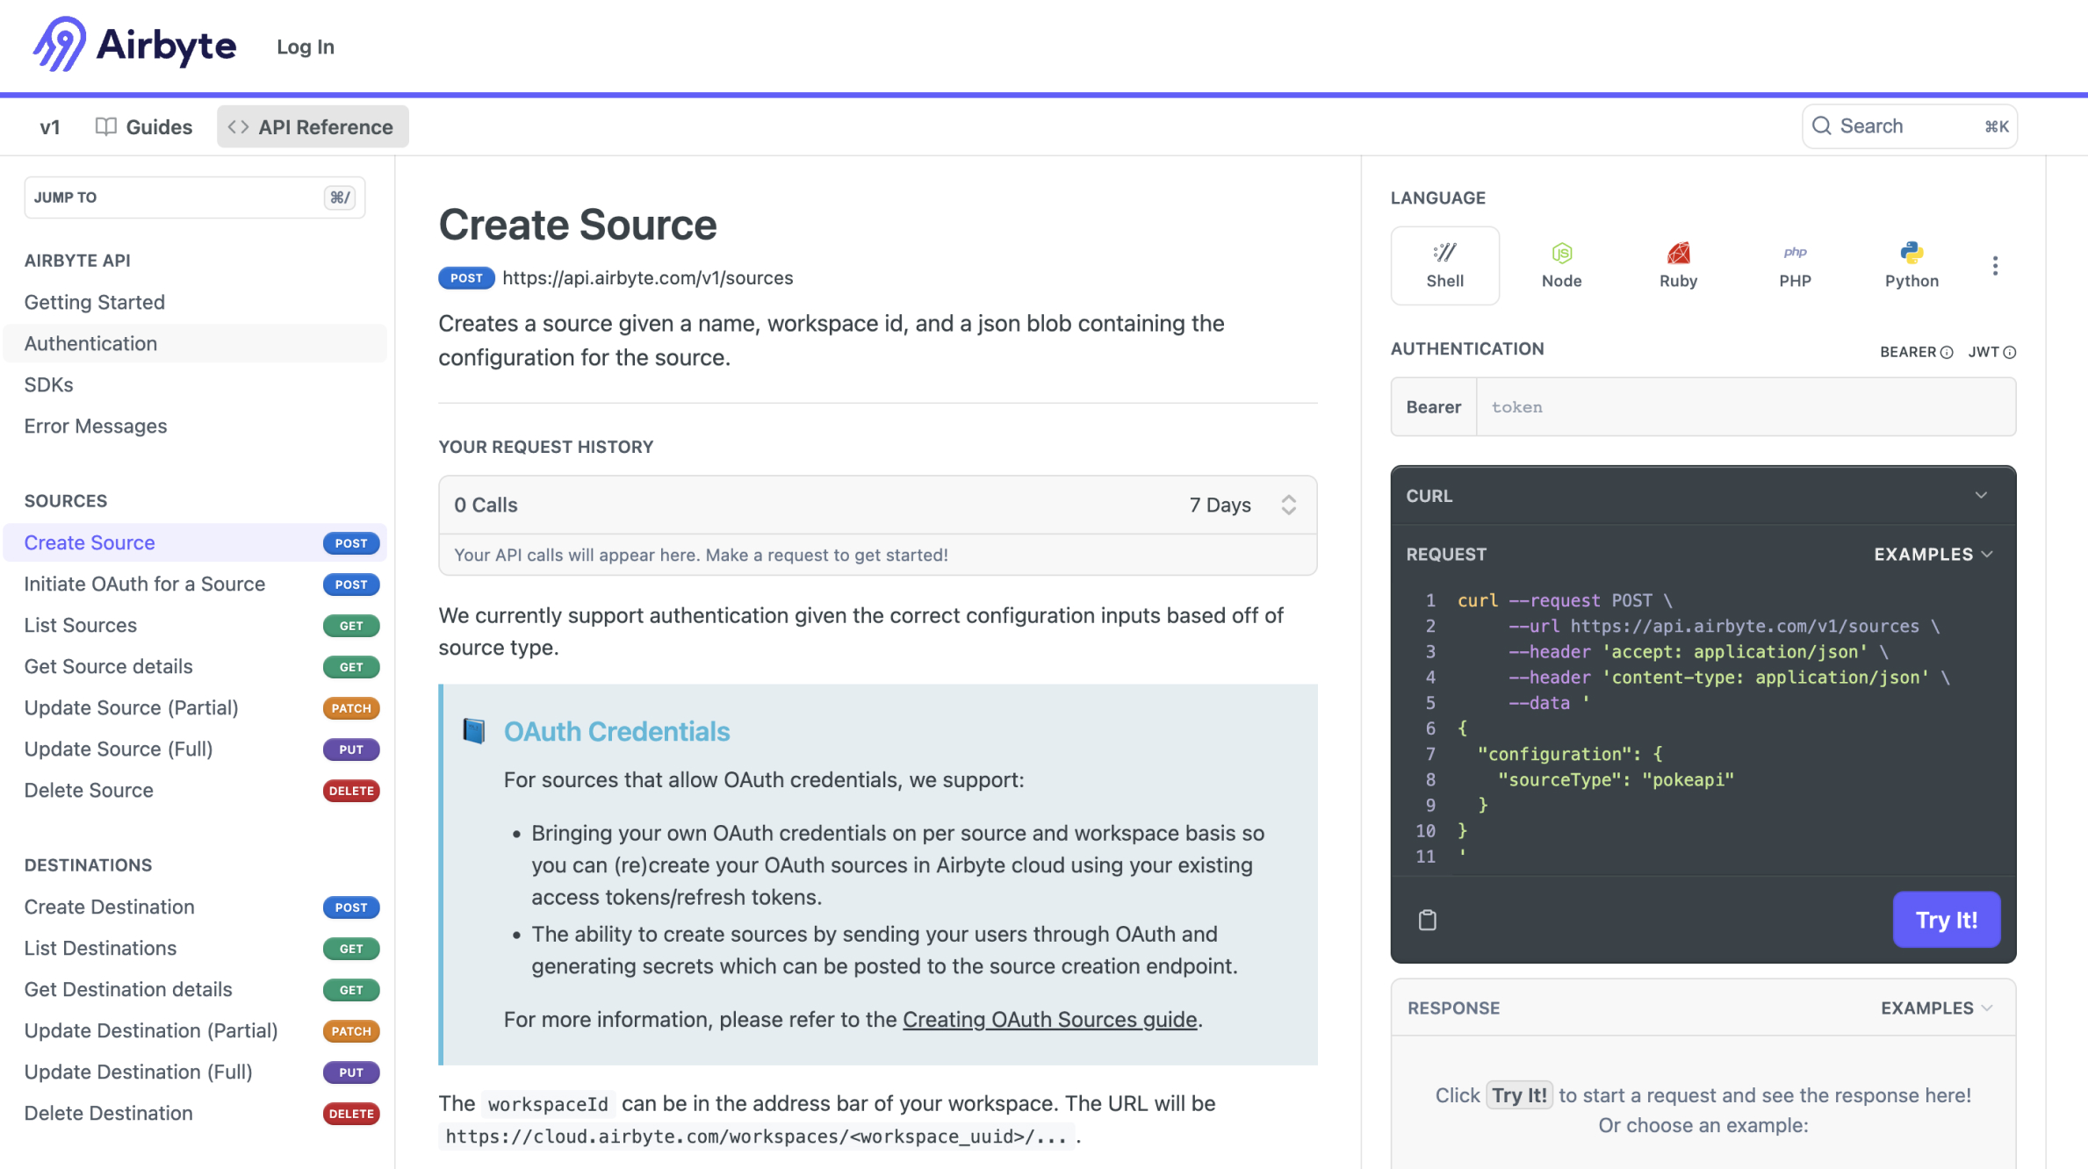This screenshot has width=2088, height=1169.
Task: Toggle the 7 Days history range stepper
Action: 1289,505
